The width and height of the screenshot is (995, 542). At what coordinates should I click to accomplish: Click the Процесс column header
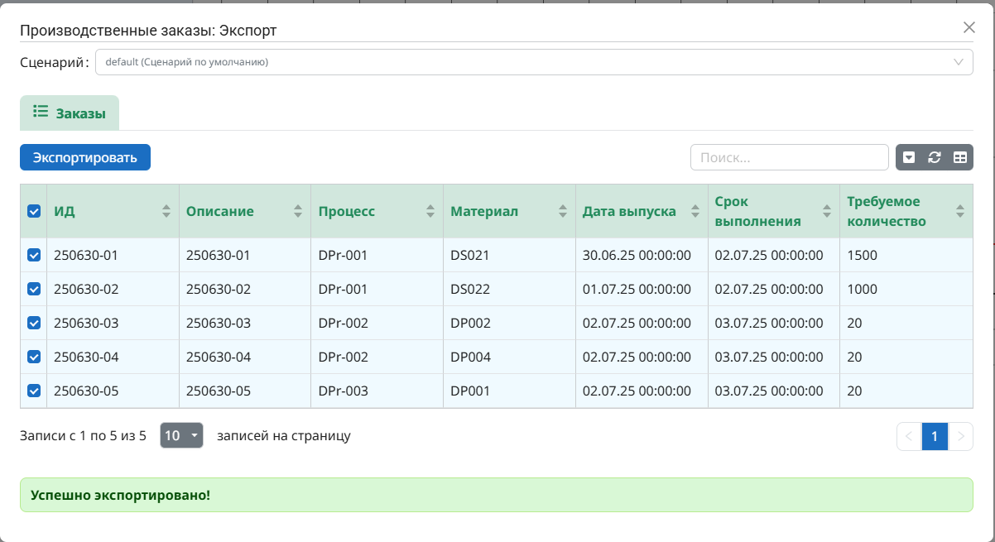pos(377,211)
